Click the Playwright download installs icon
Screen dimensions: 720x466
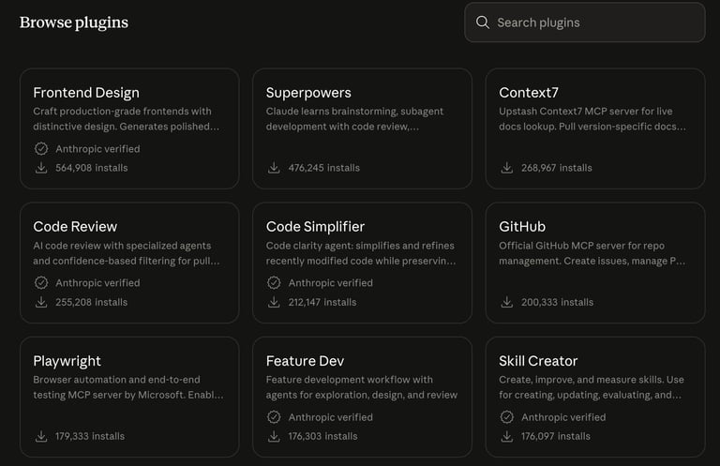pyautogui.click(x=41, y=436)
